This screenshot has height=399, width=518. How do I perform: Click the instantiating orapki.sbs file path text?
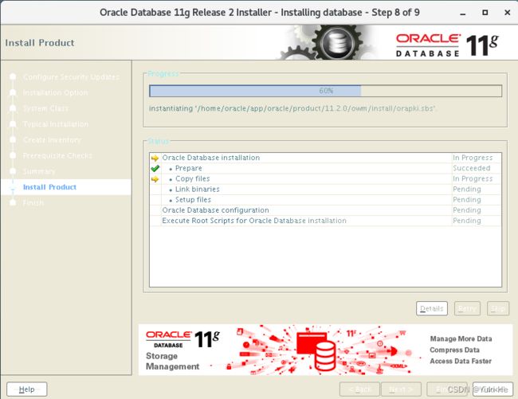point(292,108)
